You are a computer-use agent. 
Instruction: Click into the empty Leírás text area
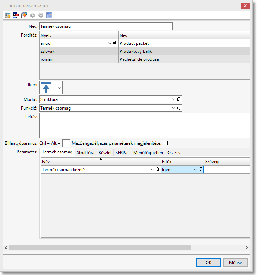[145, 126]
